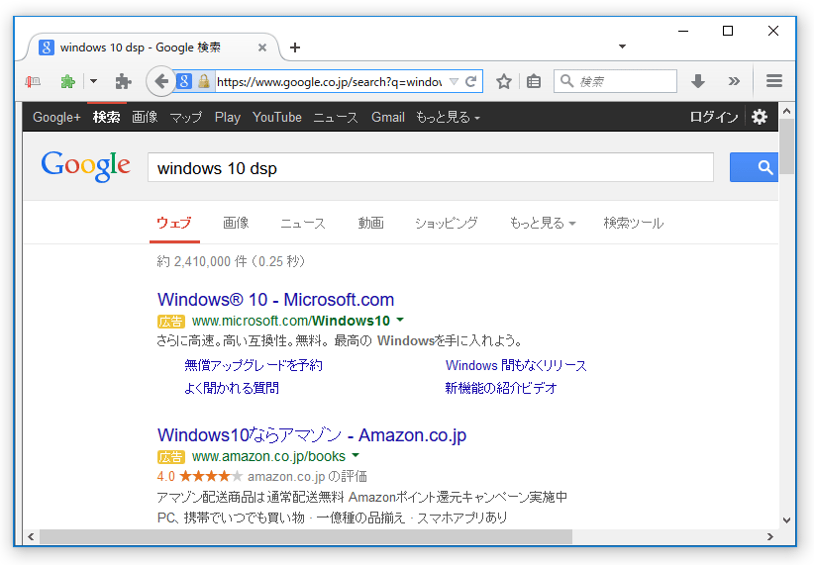Open the address bar history dropdown arrow
This screenshot has width=814, height=565.
454,81
